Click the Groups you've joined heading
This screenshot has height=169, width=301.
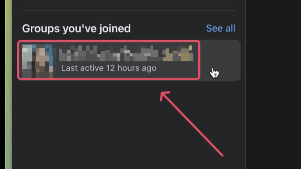[x=76, y=29]
